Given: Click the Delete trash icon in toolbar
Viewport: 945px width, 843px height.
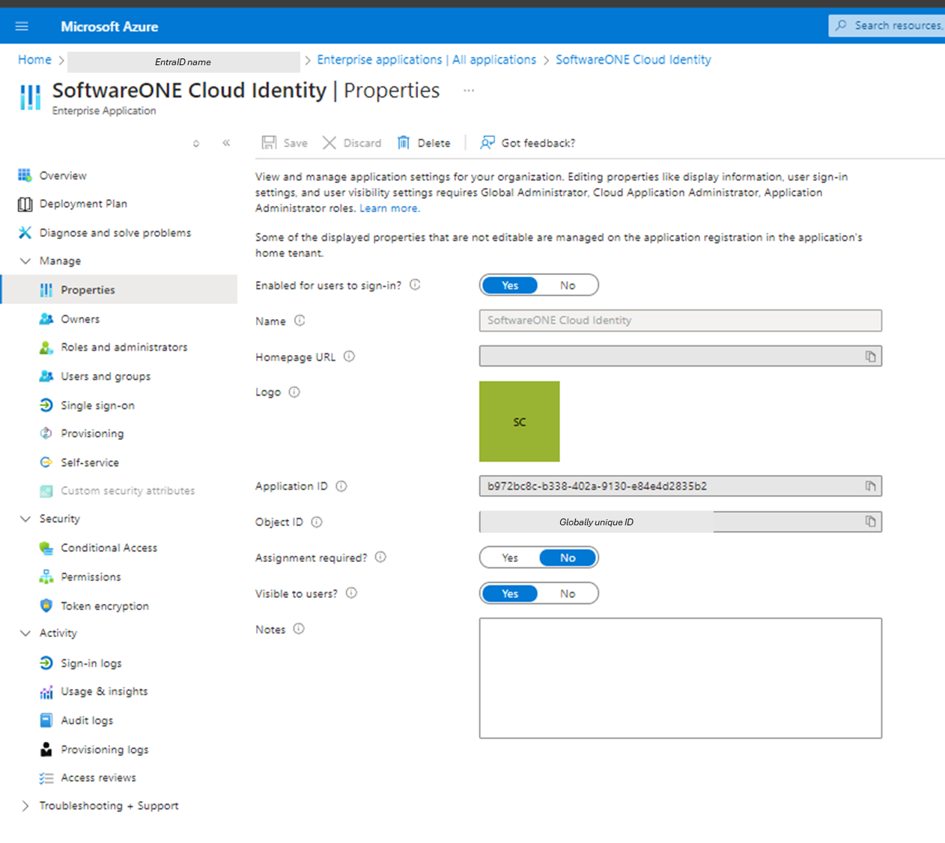Looking at the screenshot, I should click(404, 142).
